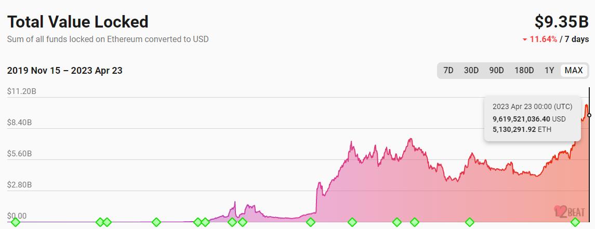Switch chart to 30D range
This screenshot has width=595, height=229.
[x=471, y=71]
